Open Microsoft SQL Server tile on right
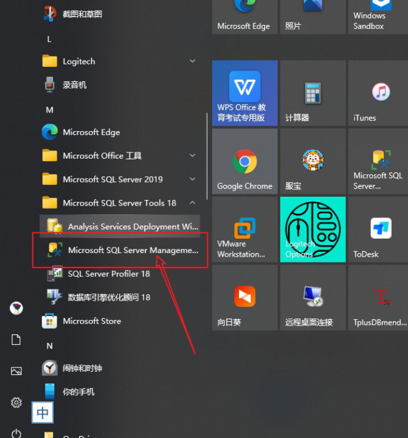 [379, 161]
